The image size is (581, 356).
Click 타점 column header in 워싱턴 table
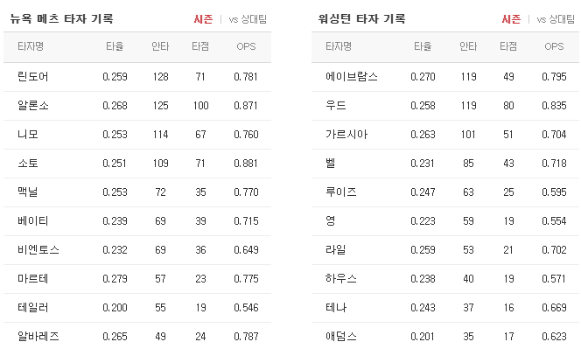[508, 47]
